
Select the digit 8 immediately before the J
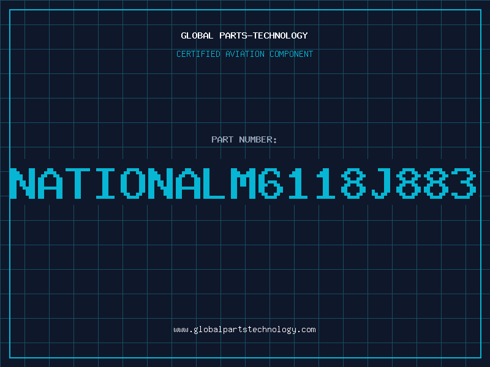tap(353, 183)
